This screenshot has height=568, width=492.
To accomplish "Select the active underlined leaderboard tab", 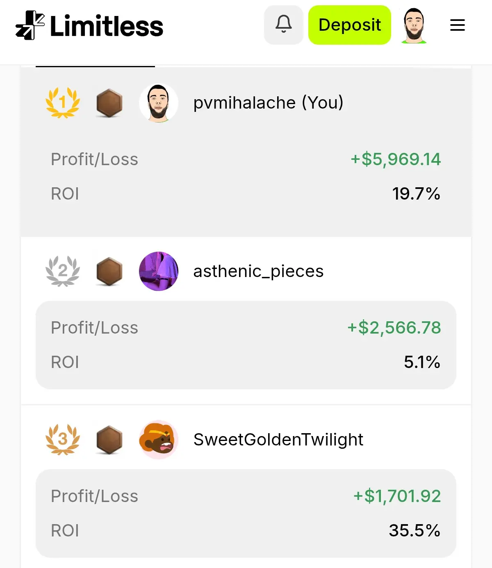I will tap(95, 66).
